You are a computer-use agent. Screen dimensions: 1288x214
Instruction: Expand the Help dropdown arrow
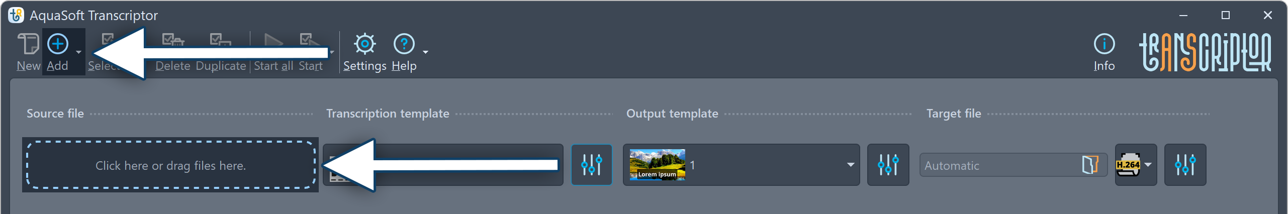[x=426, y=52]
